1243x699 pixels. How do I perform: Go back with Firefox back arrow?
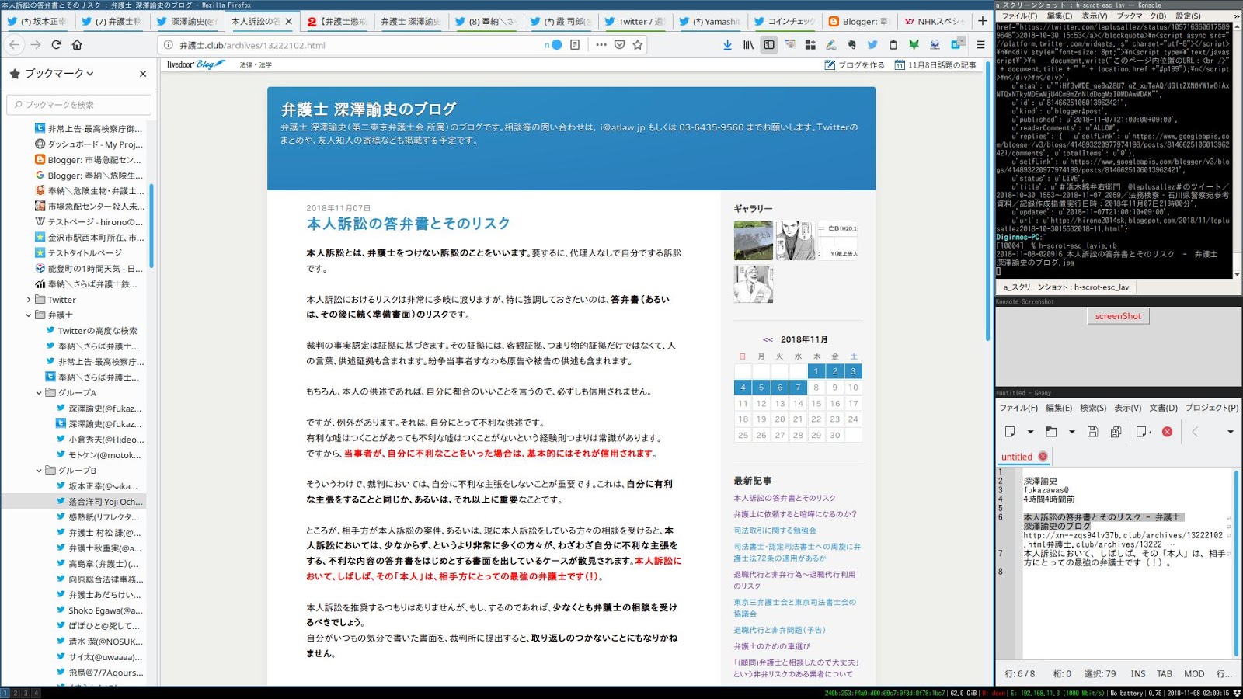[x=14, y=45]
